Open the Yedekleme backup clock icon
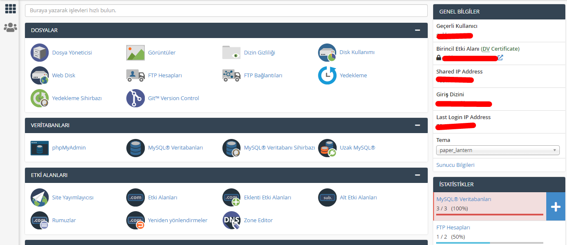Viewport: 567px width, 245px height. click(x=327, y=76)
